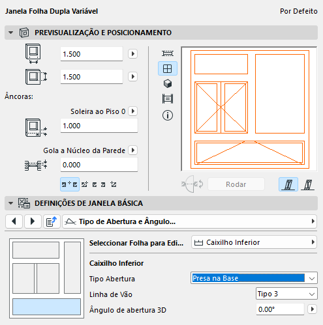Click the reveal depth 0.000 field
The height and width of the screenshot is (325, 323).
[x=99, y=165]
